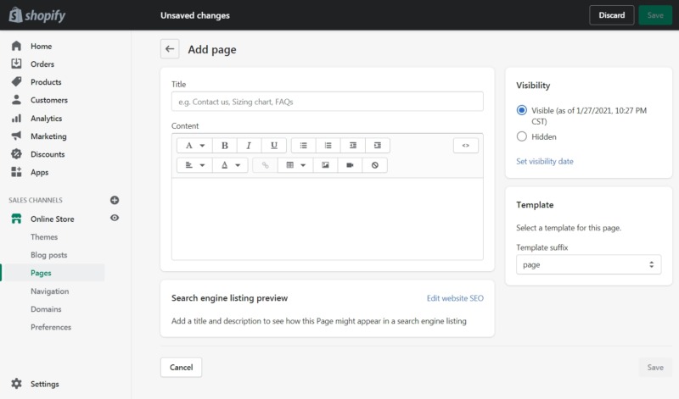Select the Hidden visibility option
The width and height of the screenshot is (679, 399).
(522, 136)
